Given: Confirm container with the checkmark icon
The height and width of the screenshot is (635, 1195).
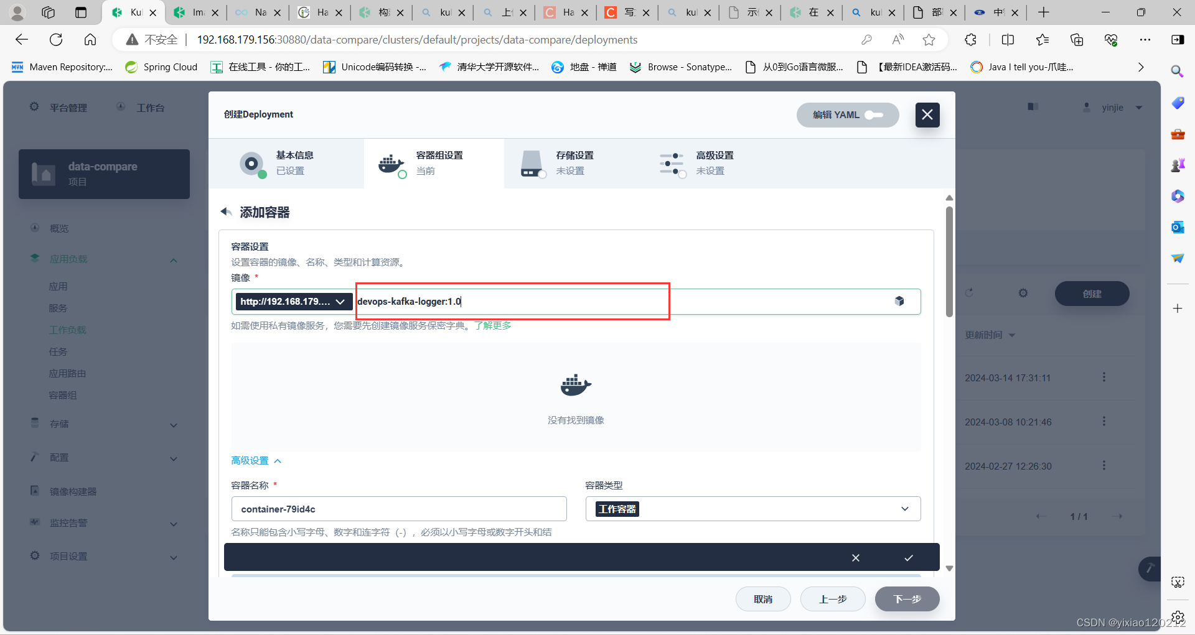Looking at the screenshot, I should (909, 558).
